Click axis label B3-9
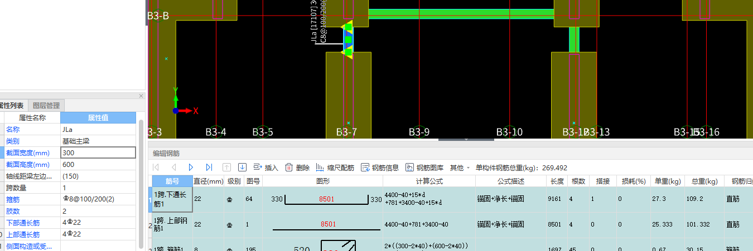Image resolution: width=753 pixels, height=251 pixels. (419, 132)
